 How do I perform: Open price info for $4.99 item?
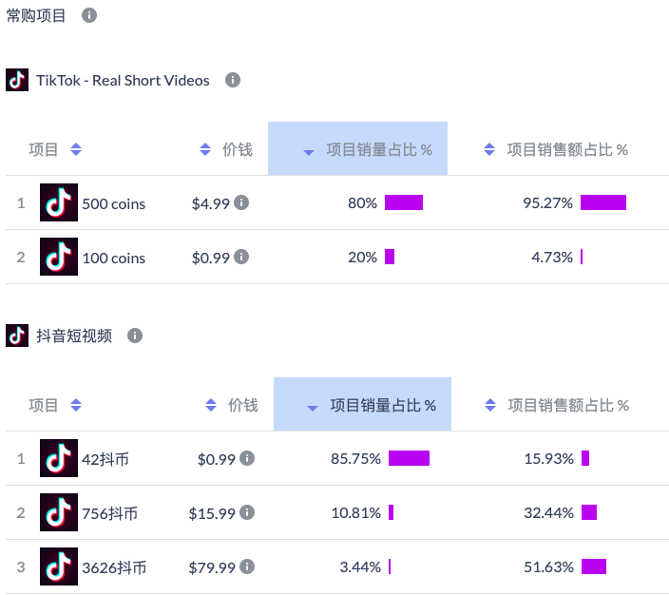pyautogui.click(x=241, y=202)
